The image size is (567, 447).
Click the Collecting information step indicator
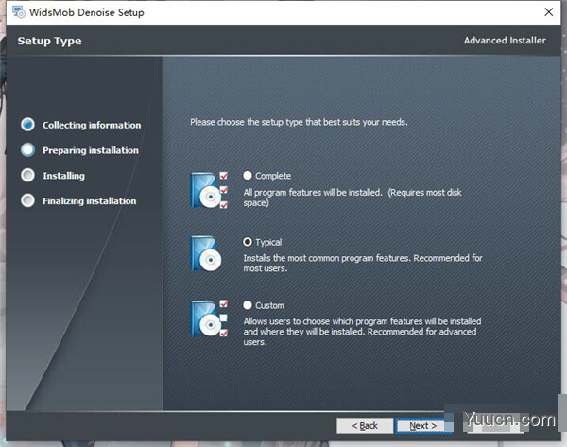coord(27,125)
